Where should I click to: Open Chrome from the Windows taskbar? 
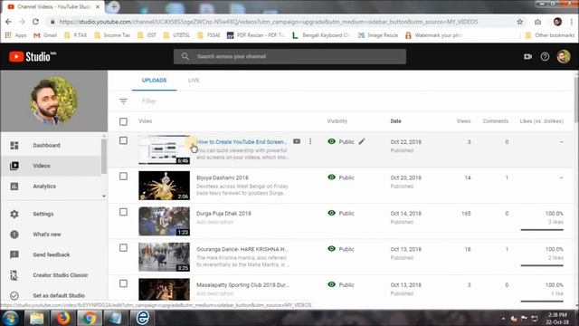[89, 318]
